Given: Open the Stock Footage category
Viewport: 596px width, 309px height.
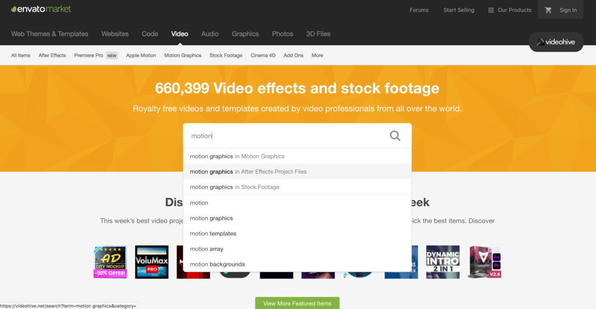Looking at the screenshot, I should pyautogui.click(x=226, y=56).
